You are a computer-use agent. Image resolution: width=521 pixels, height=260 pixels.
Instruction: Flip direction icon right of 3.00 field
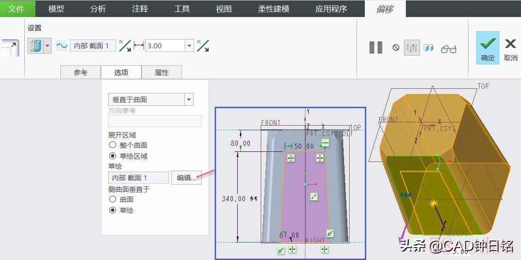203,46
